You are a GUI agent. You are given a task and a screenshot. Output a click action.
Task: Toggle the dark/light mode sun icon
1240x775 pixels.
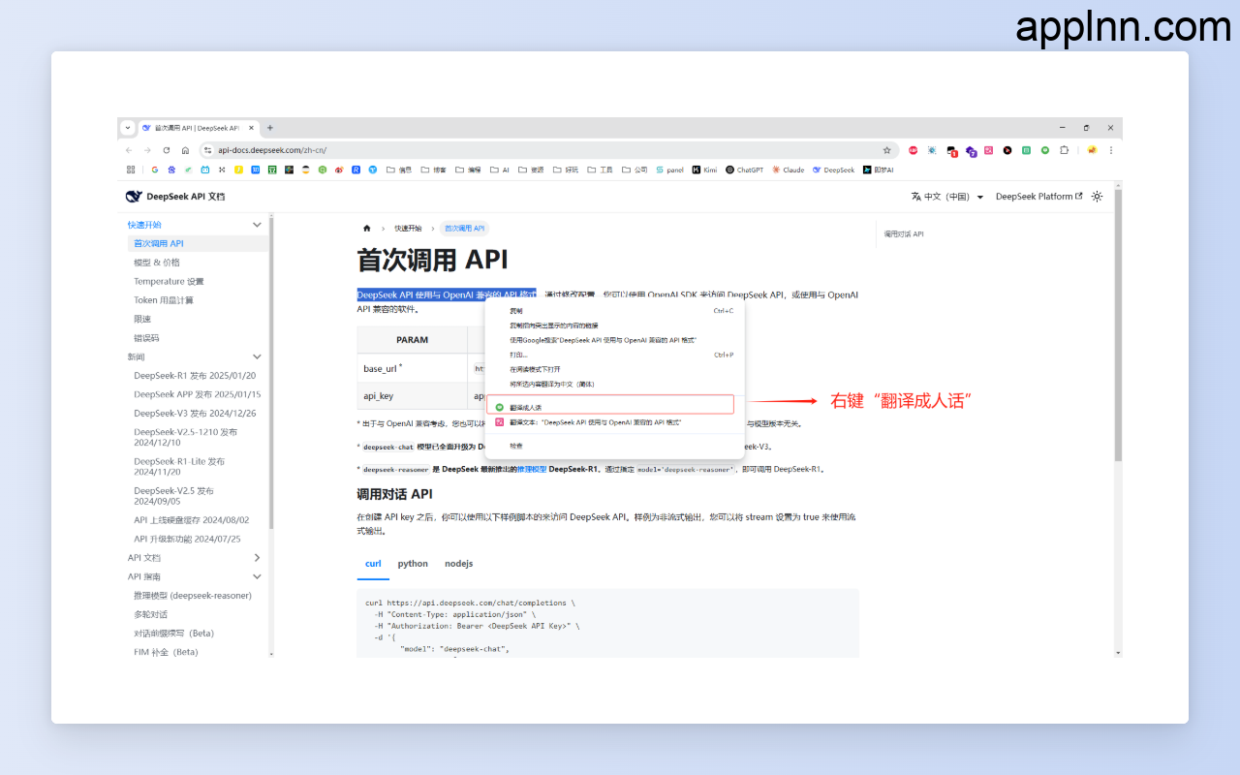tap(1097, 196)
